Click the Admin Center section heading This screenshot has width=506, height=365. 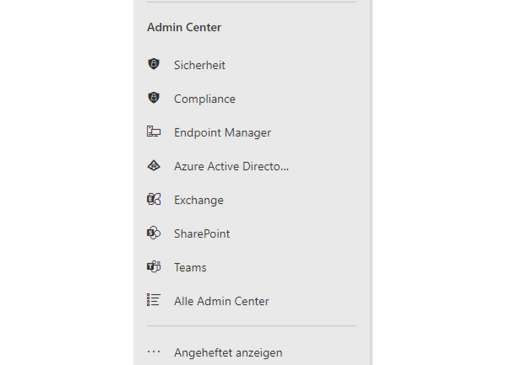184,27
